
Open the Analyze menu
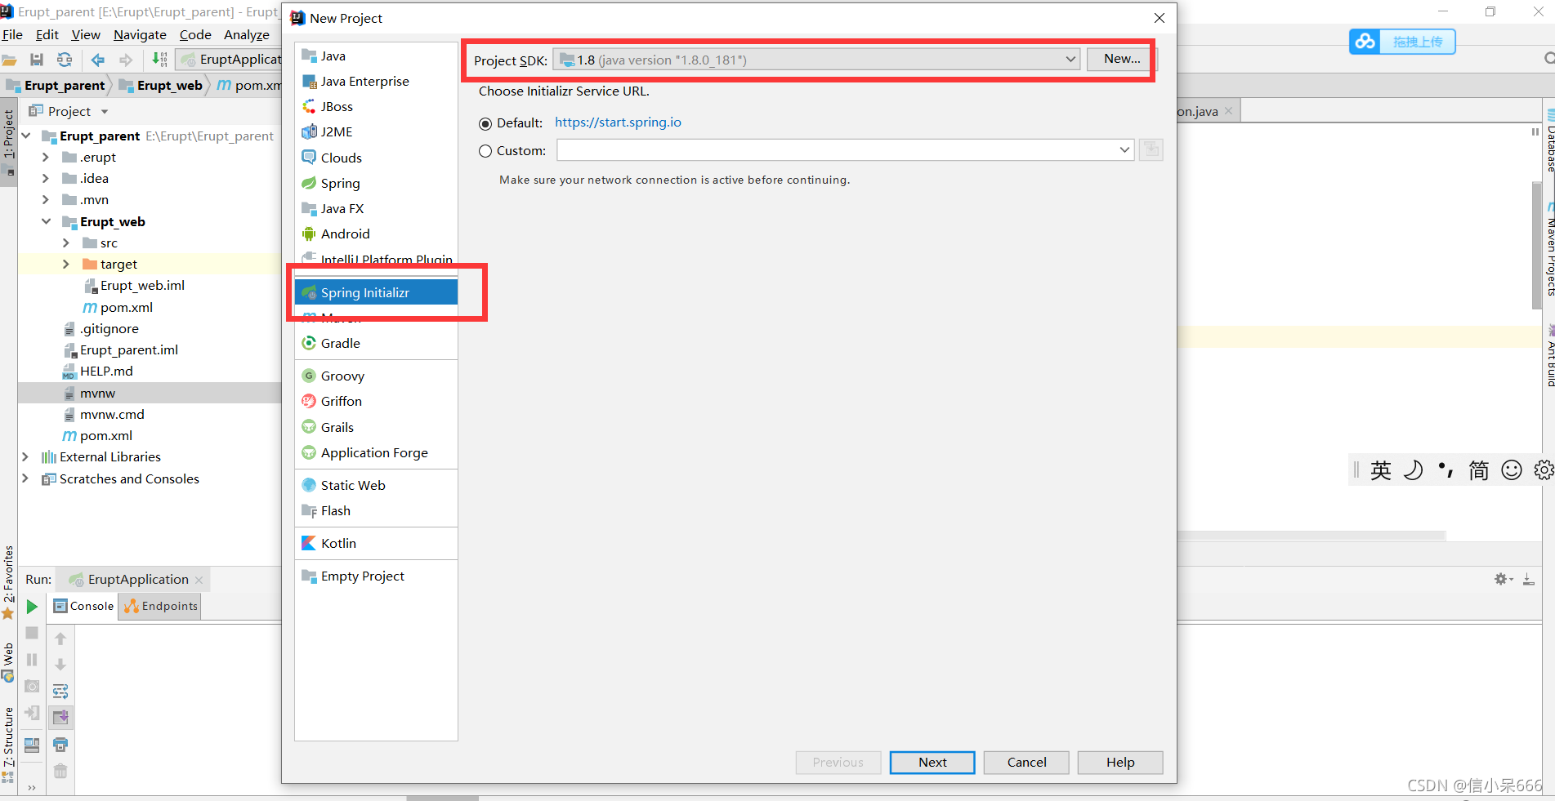tap(247, 34)
